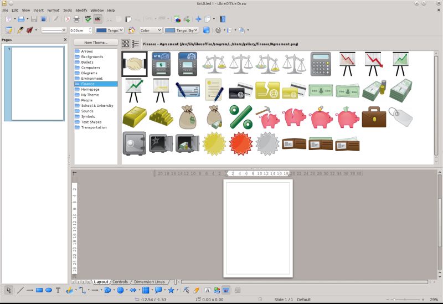Click the New Theme... button
The width and height of the screenshot is (443, 304).
click(96, 43)
